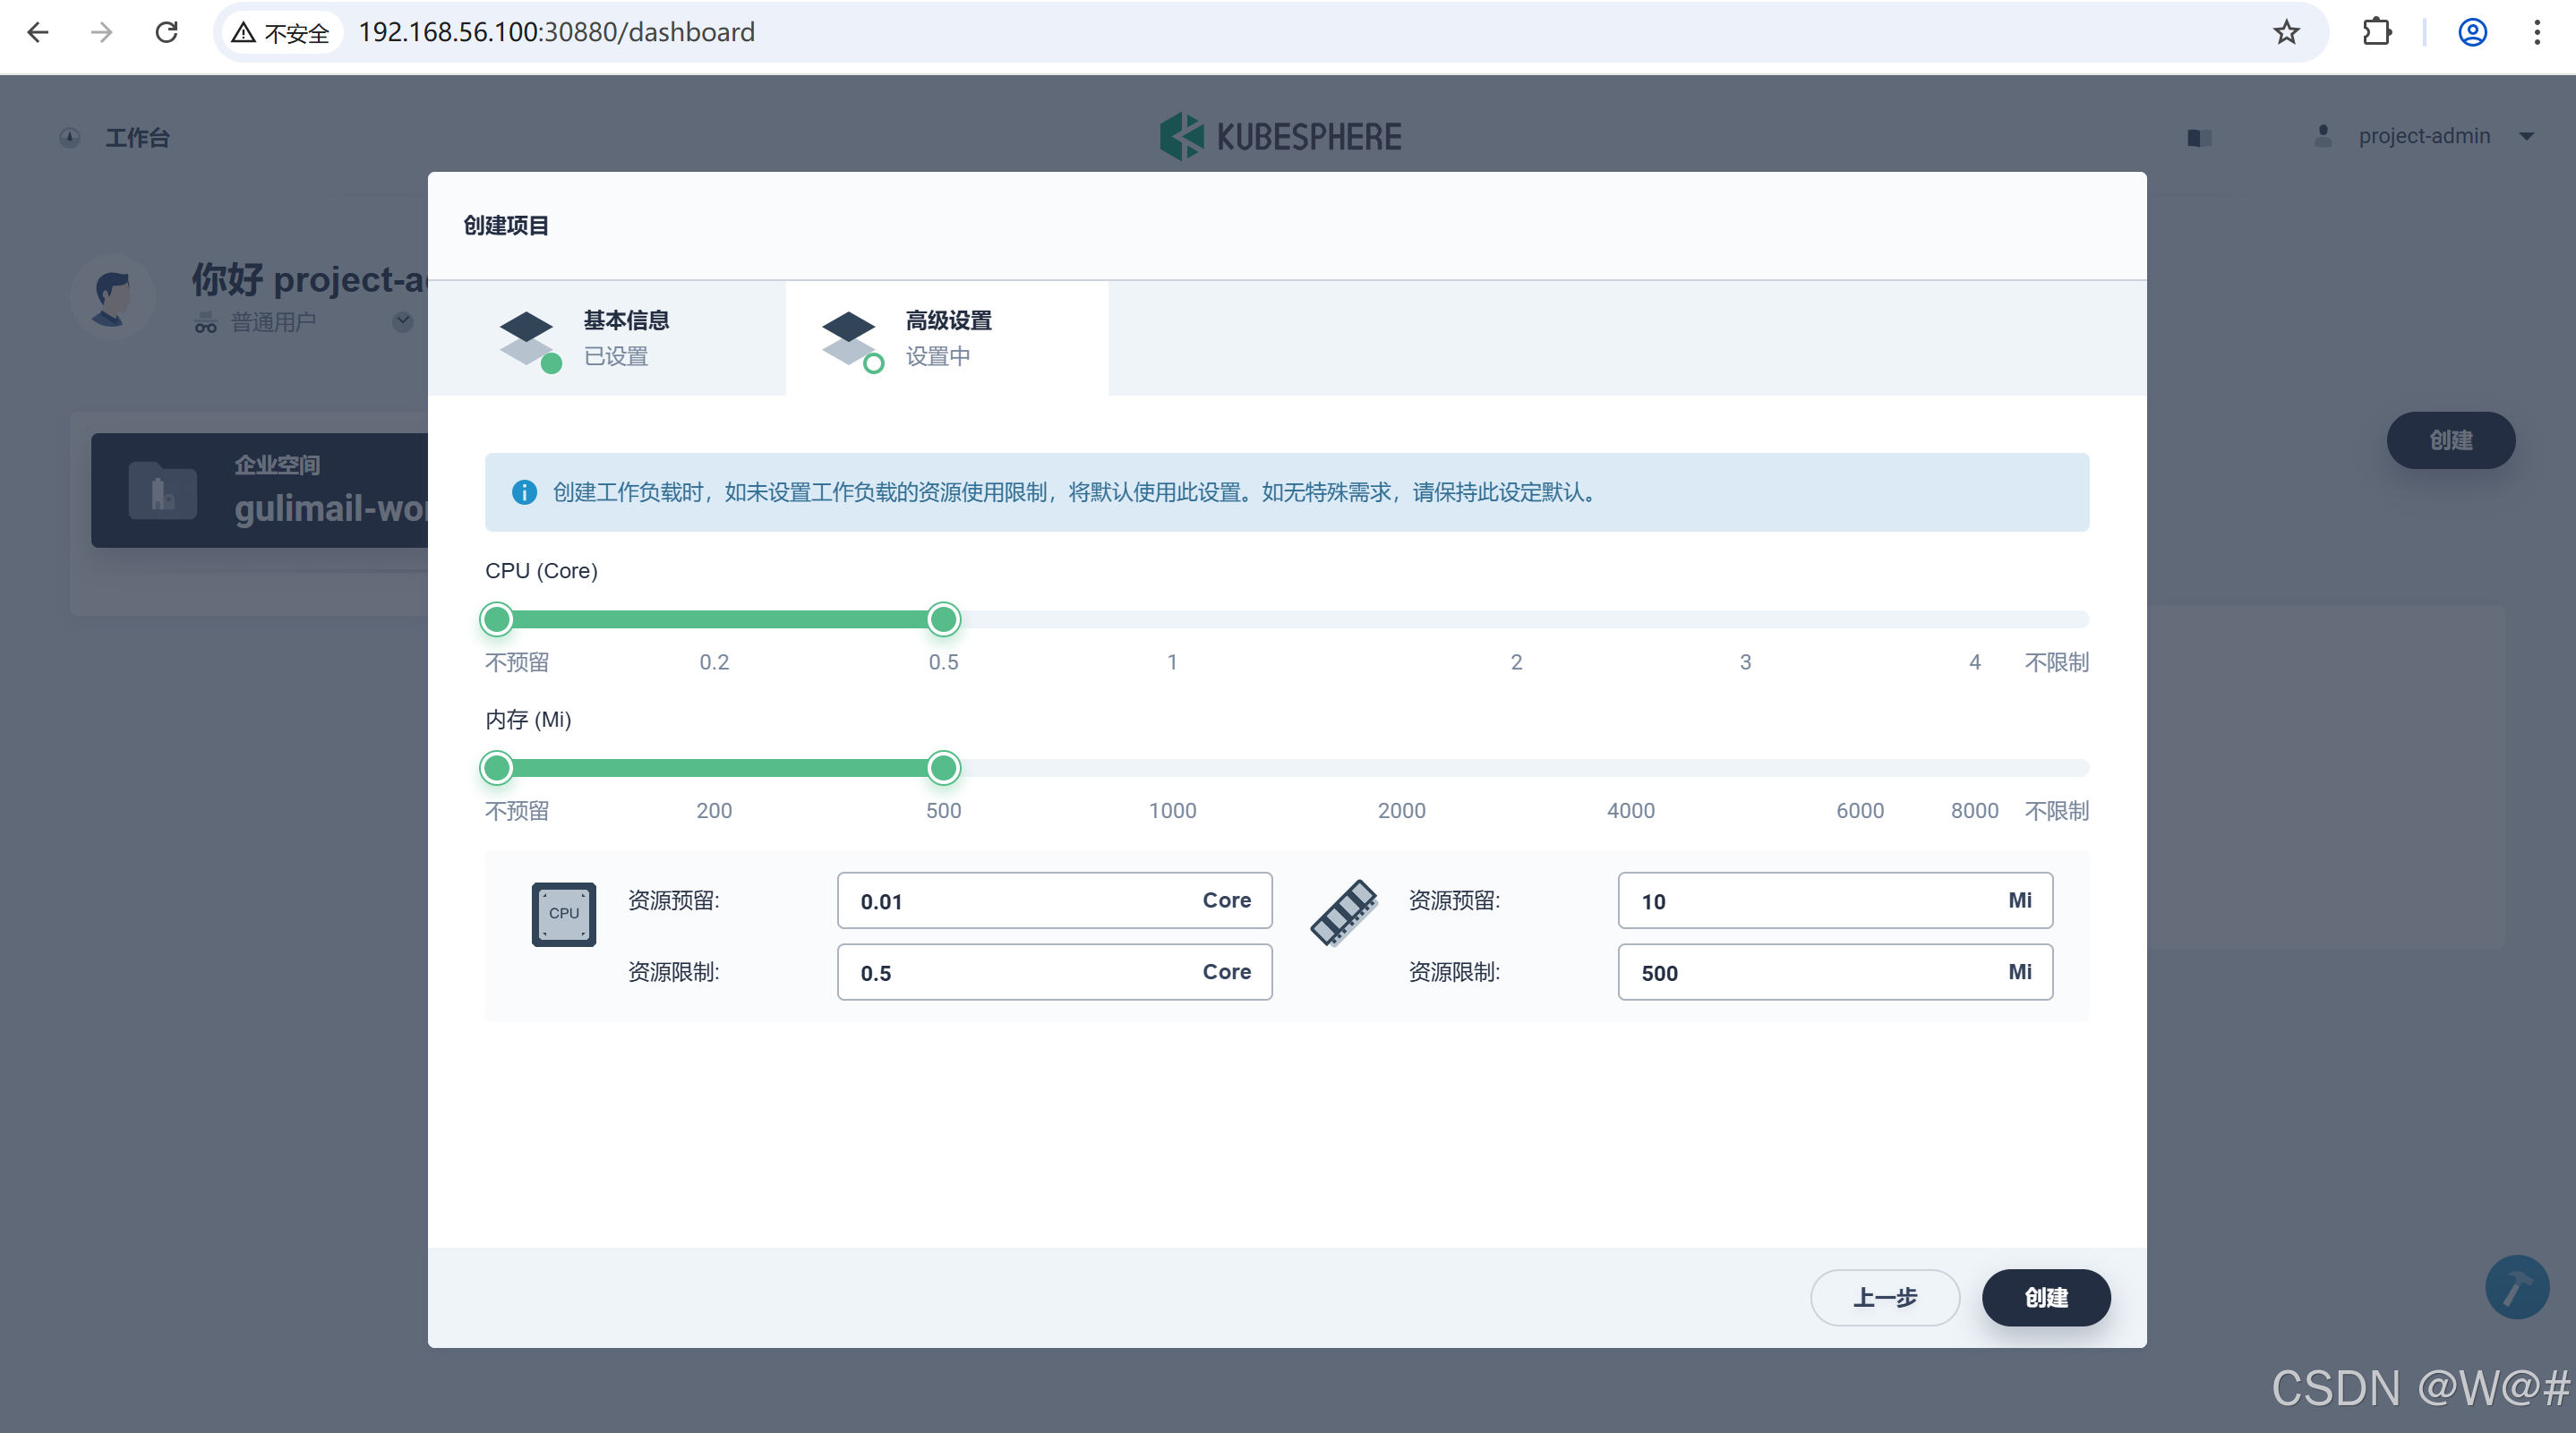
Task: Click the user avatar portrait
Action: pos(112,297)
